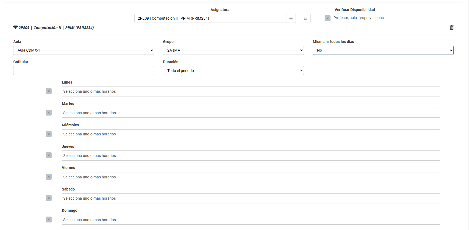This screenshot has height=230, width=469.
Task: Toggle the Lunes row checkbox
Action: (x=49, y=91)
